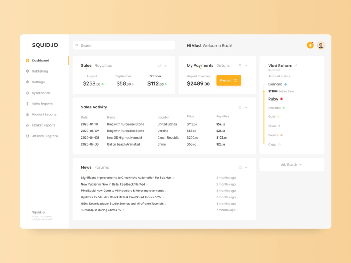This screenshot has width=351, height=263.
Task: Collapse the Sales Activity card chevron
Action: [x=246, y=107]
